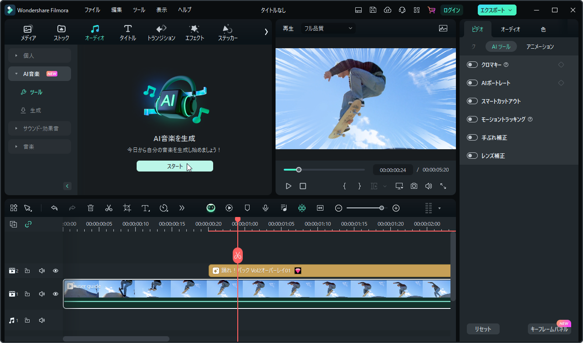The width and height of the screenshot is (583, 343).
Task: Click the preview stop button
Action: 303,186
